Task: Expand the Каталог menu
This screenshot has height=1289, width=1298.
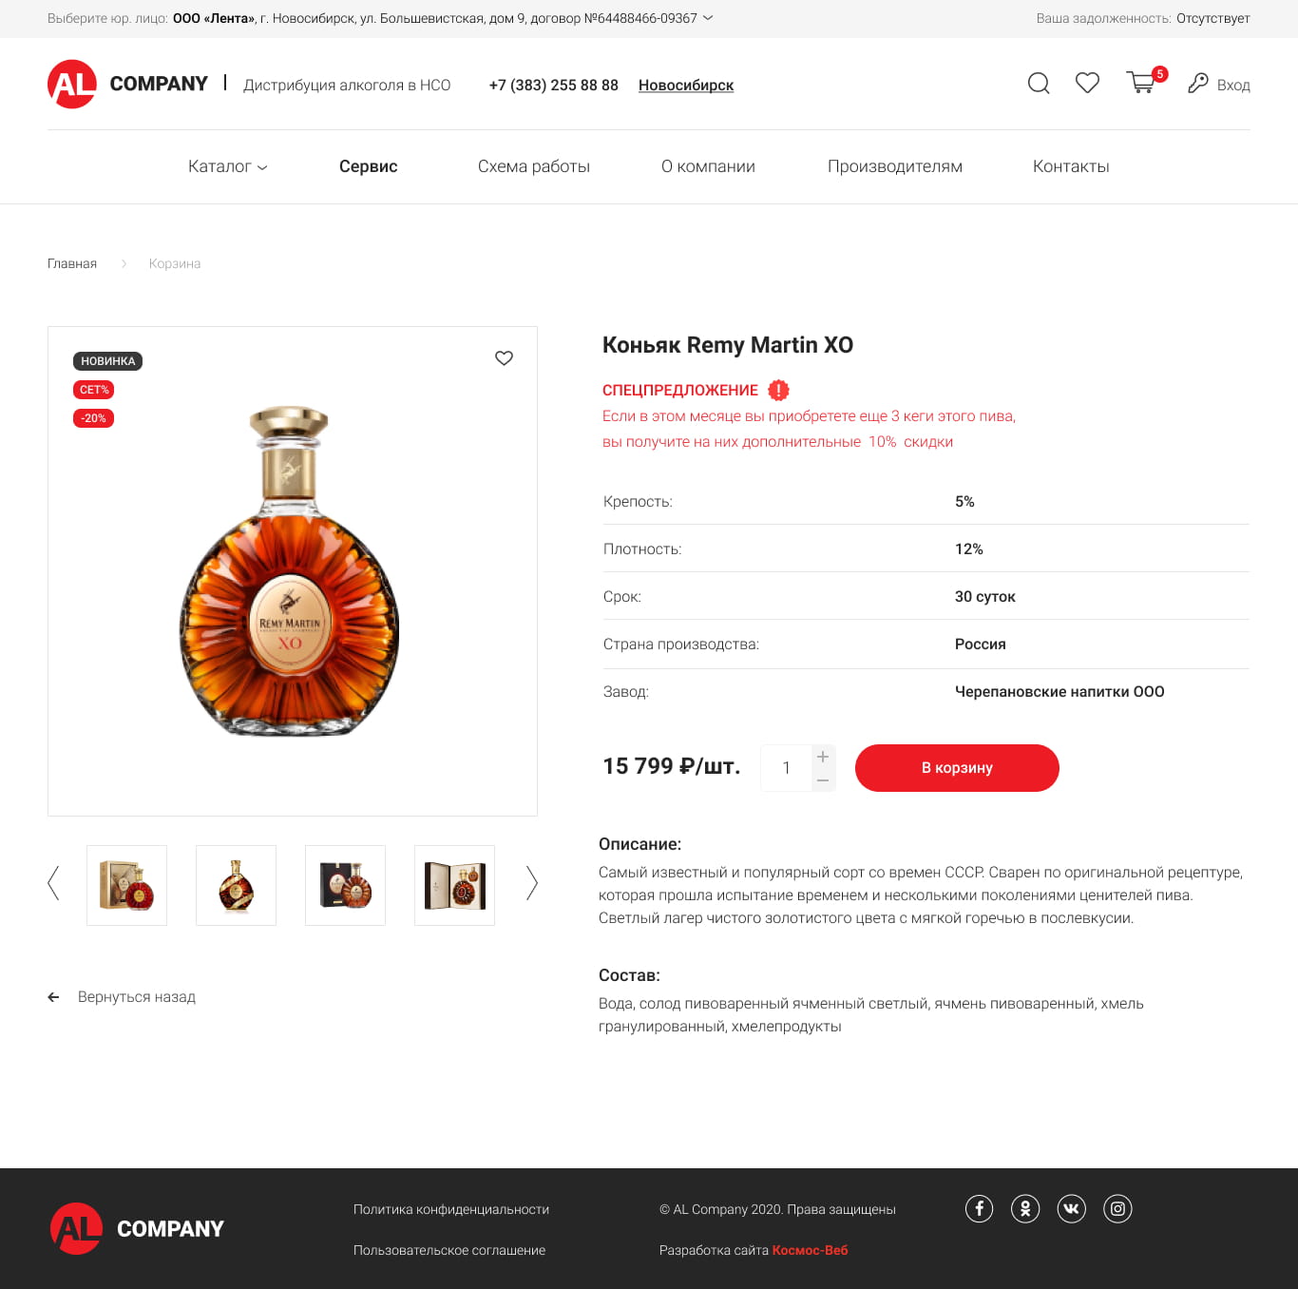Action: pyautogui.click(x=228, y=166)
